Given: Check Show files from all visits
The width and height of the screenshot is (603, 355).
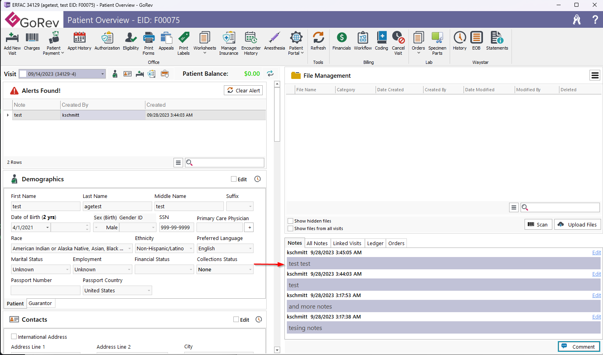Looking at the screenshot, I should [290, 228].
